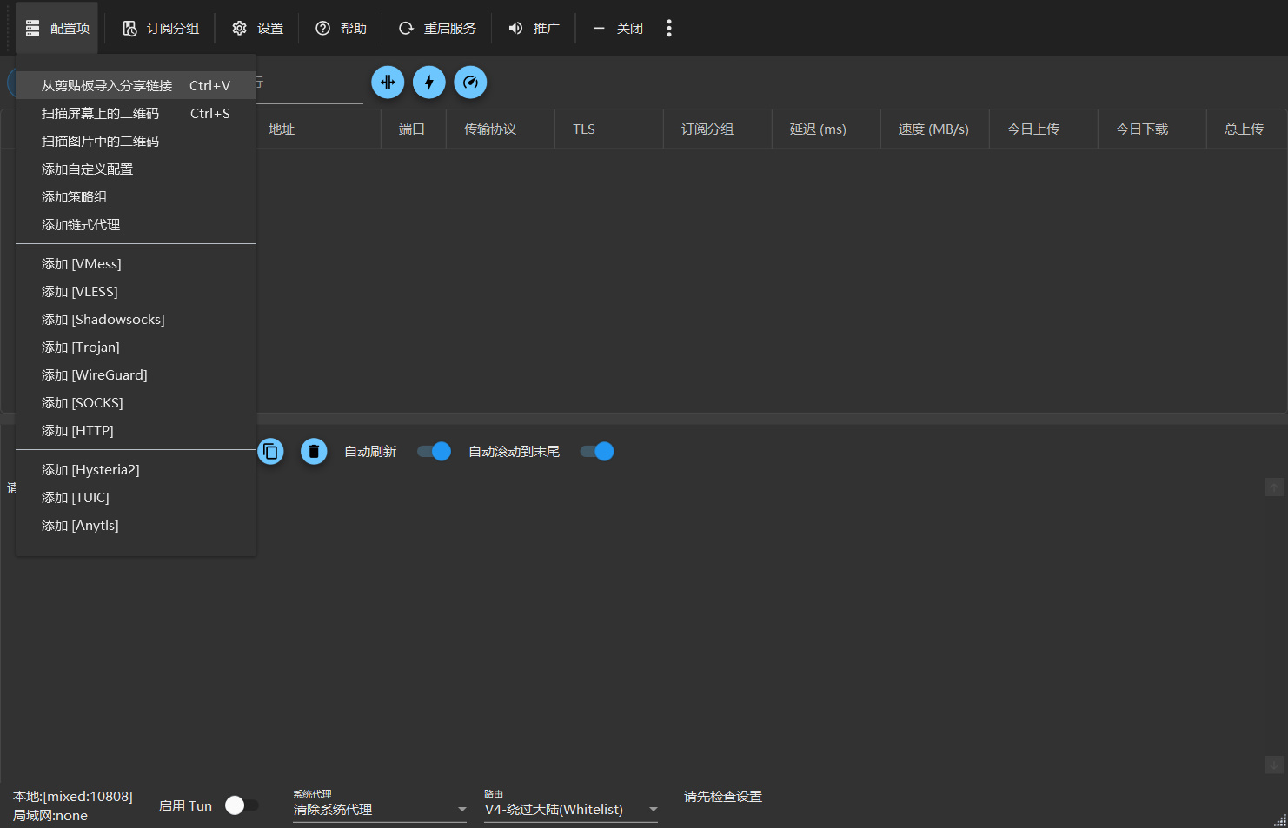
Task: Disable the 自动滚动到末尾 toggle
Action: 597,452
